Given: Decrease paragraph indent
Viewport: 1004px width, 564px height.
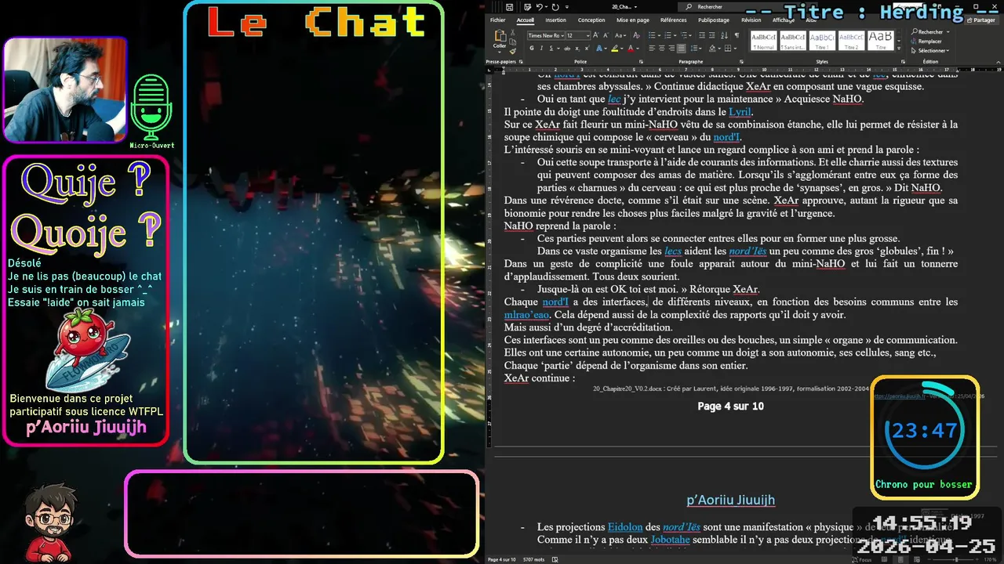Looking at the screenshot, I should pyautogui.click(x=701, y=35).
